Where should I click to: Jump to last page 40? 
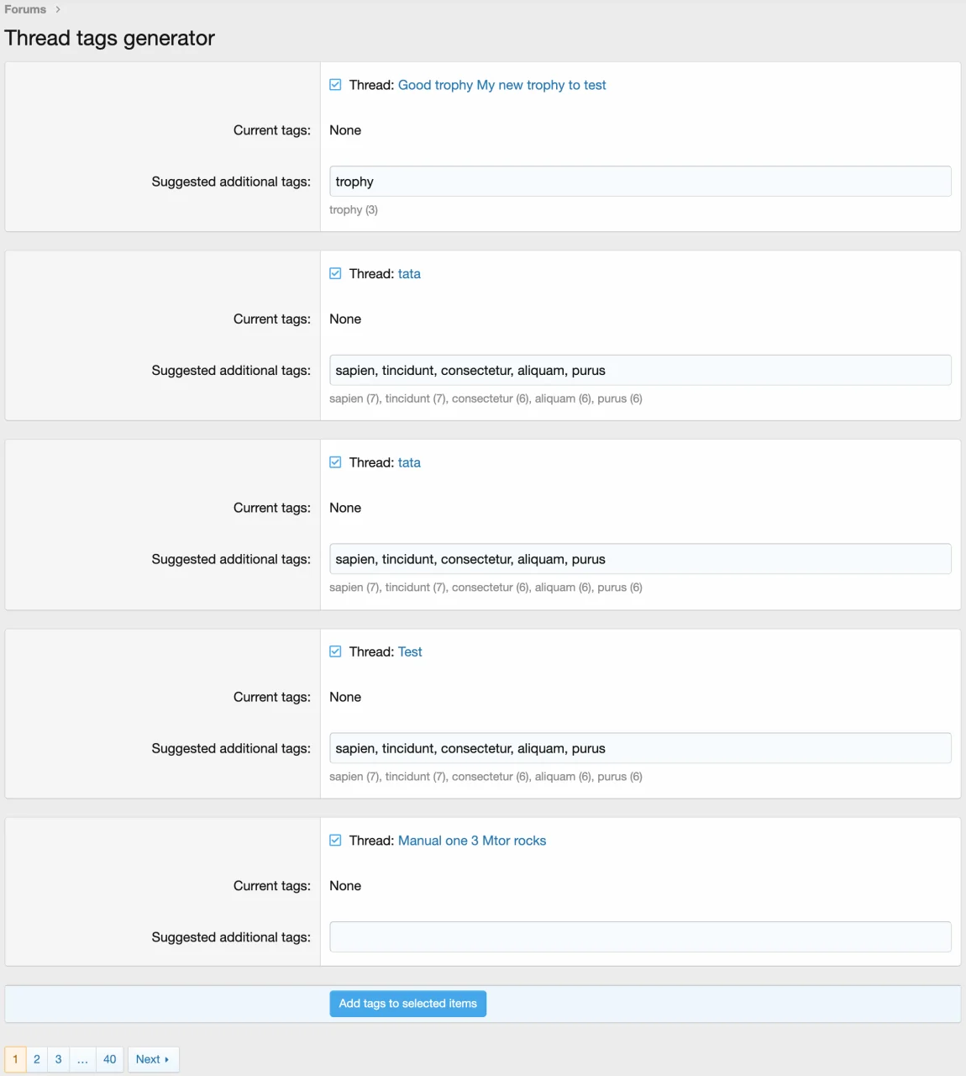click(x=110, y=1059)
